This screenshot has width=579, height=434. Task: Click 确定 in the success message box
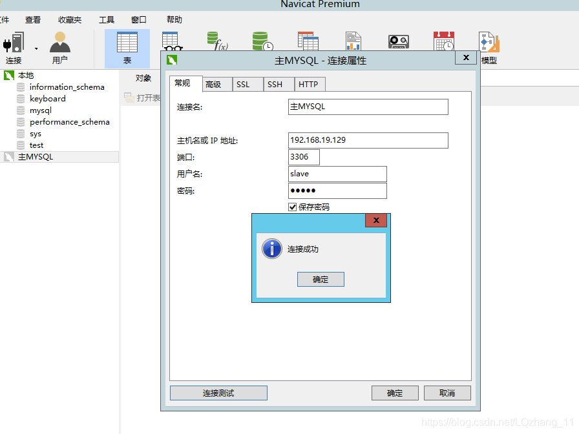coord(321,280)
